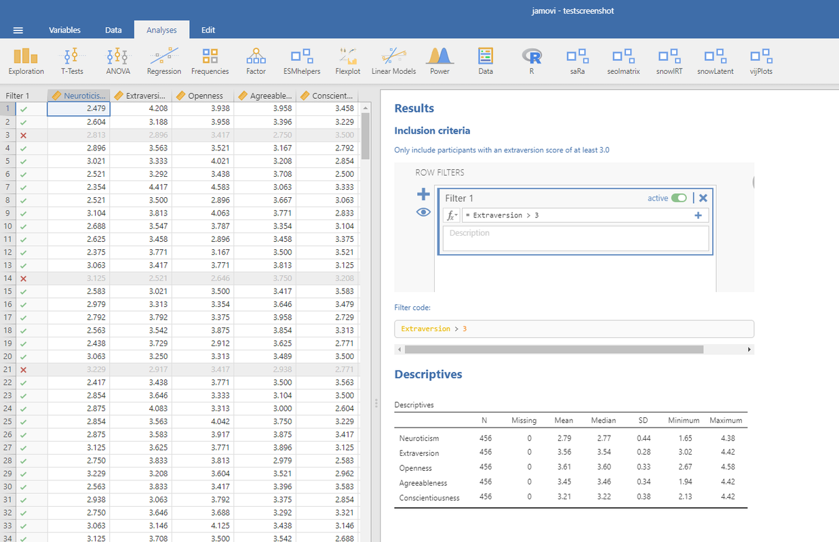Select the Inclusion criteria heading
Screen dimensions: 839x542
[432, 131]
